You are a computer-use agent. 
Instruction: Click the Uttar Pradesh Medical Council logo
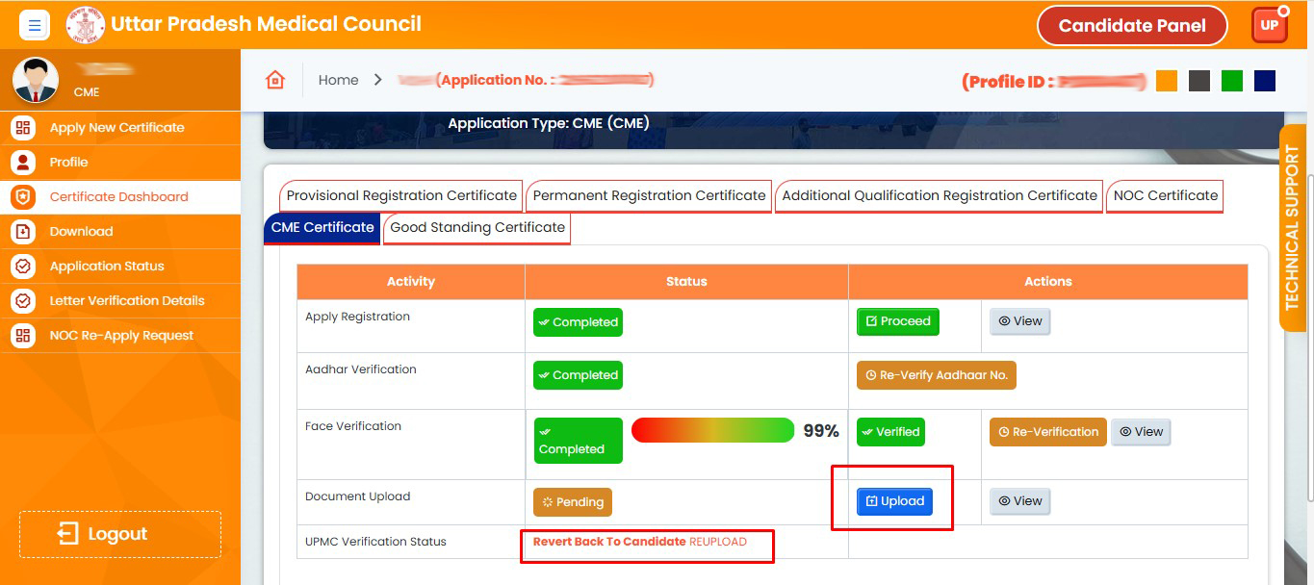pos(86,25)
